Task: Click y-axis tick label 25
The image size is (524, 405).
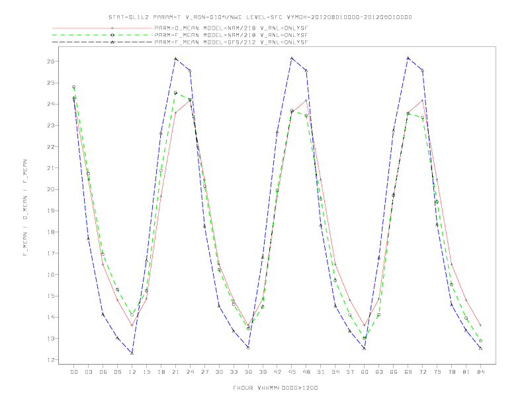Action: coord(50,83)
